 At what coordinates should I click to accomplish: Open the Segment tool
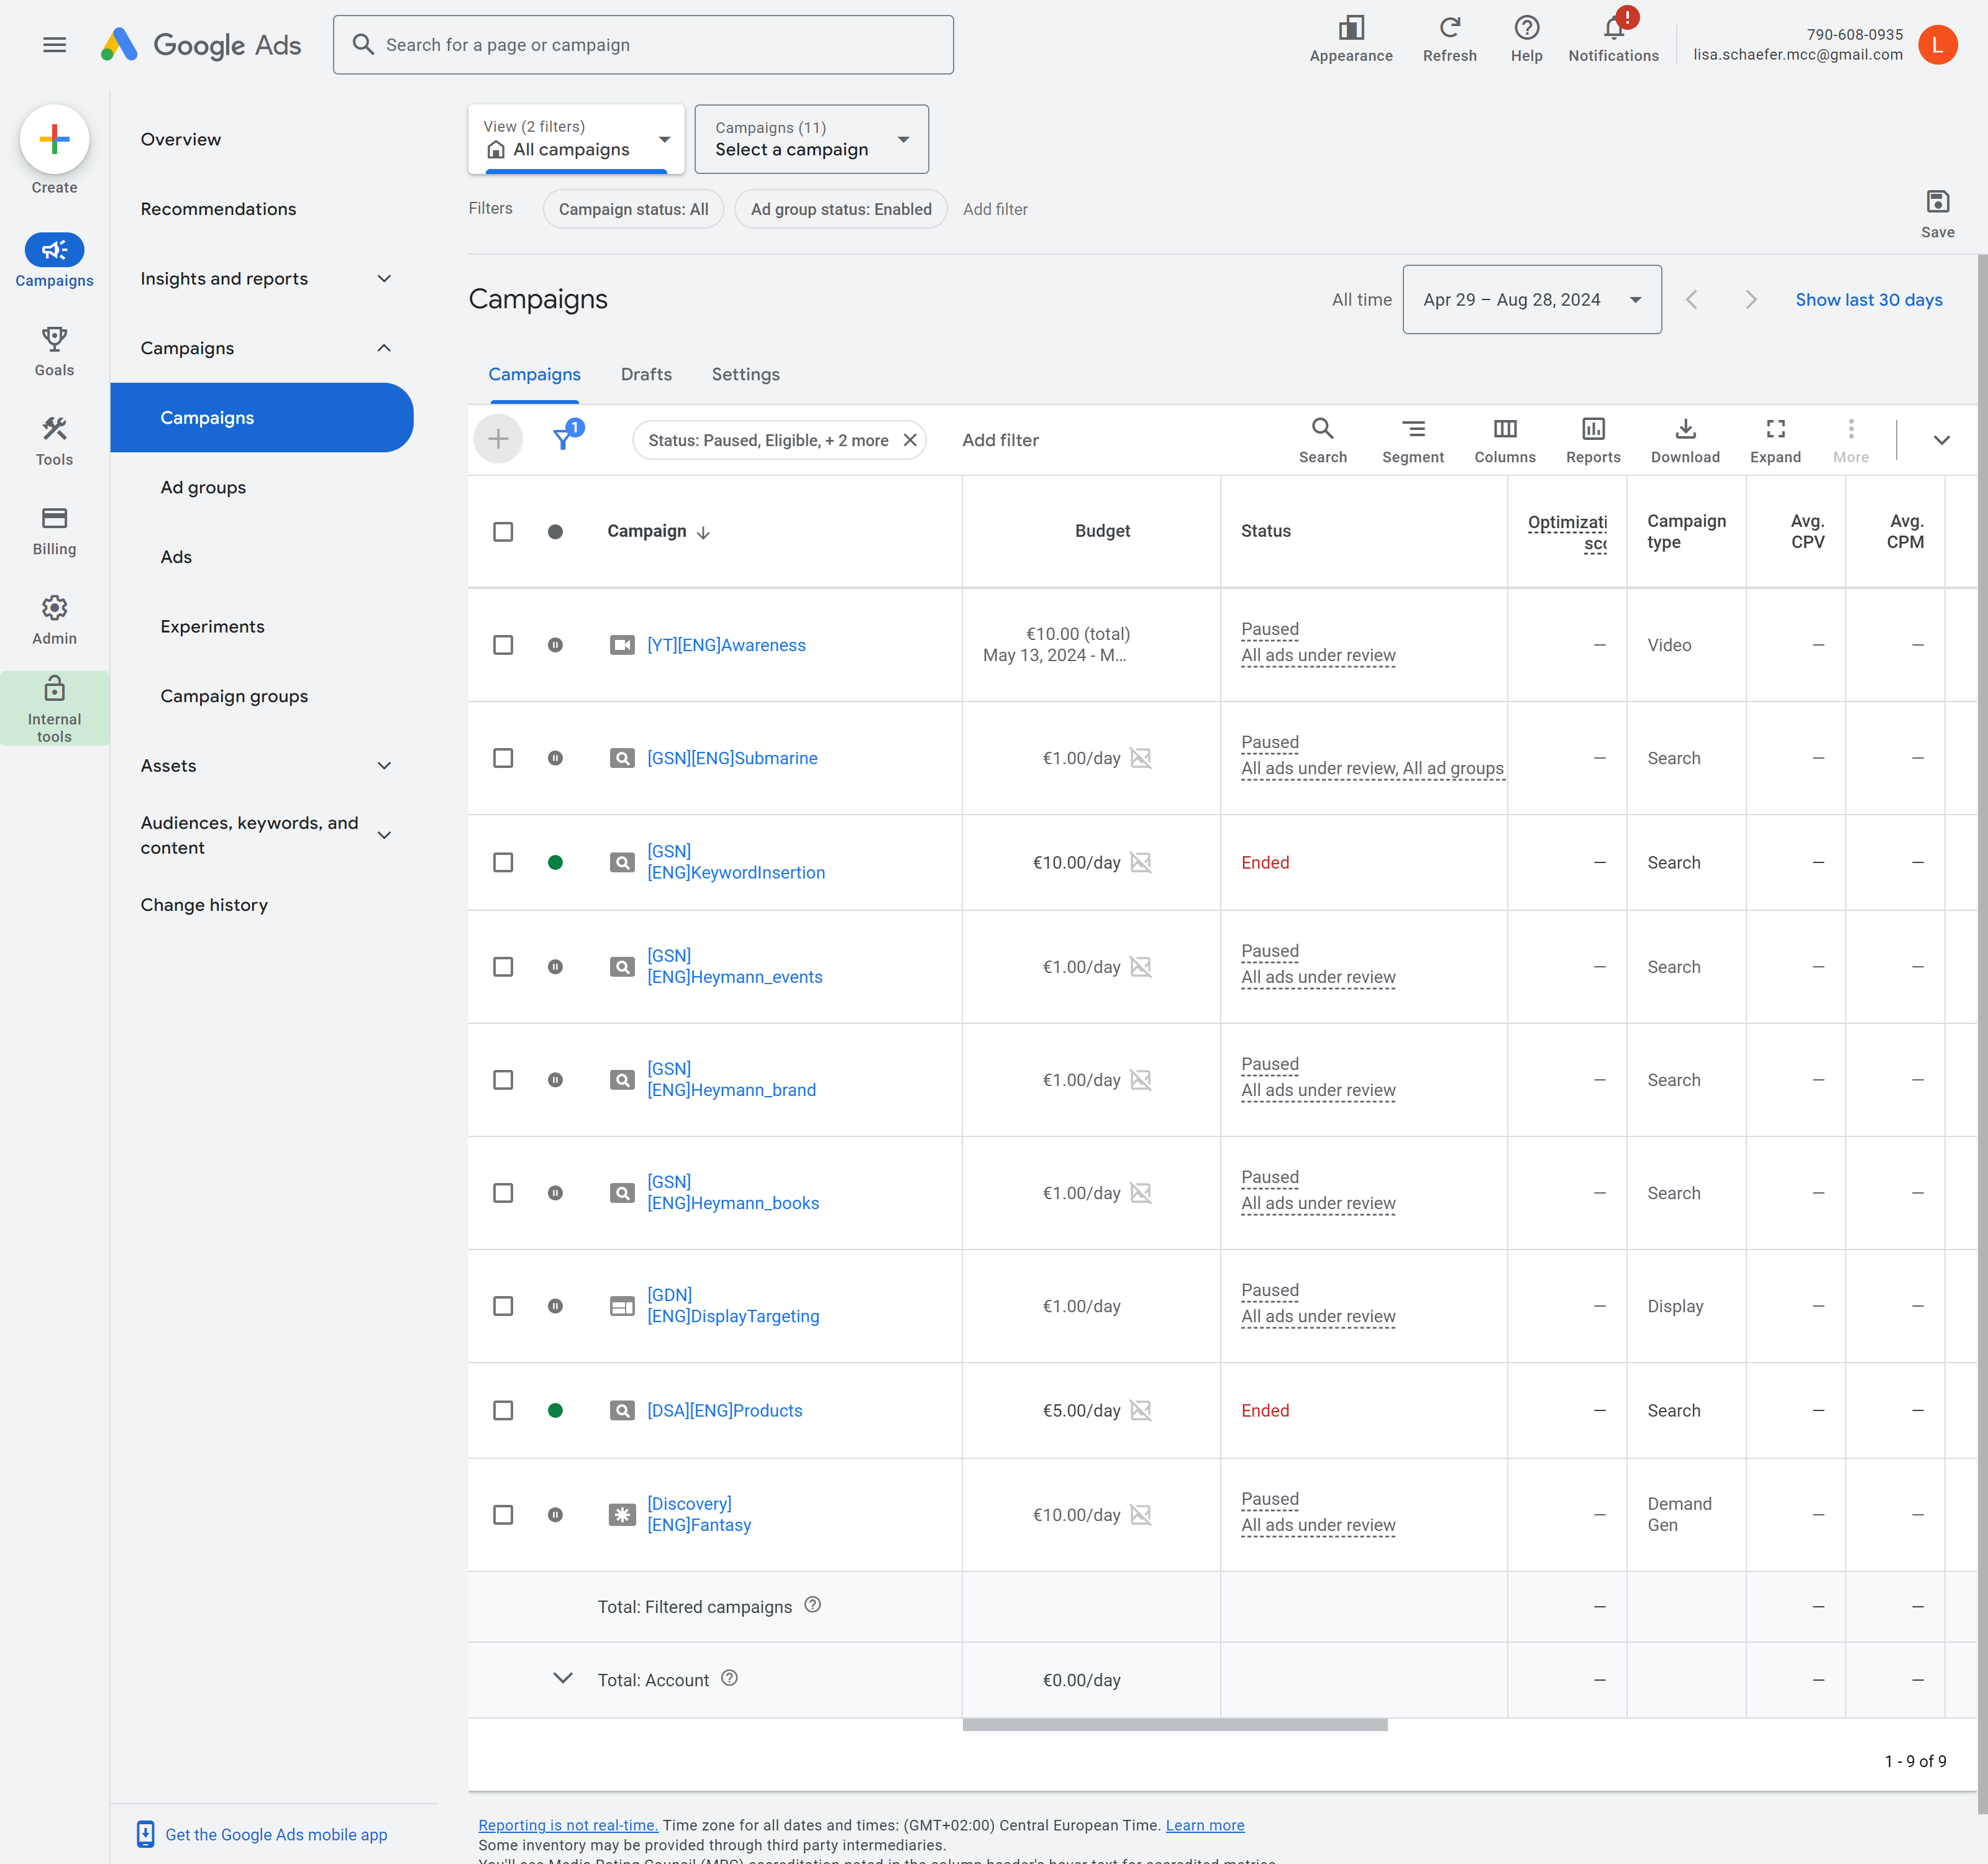(1412, 440)
